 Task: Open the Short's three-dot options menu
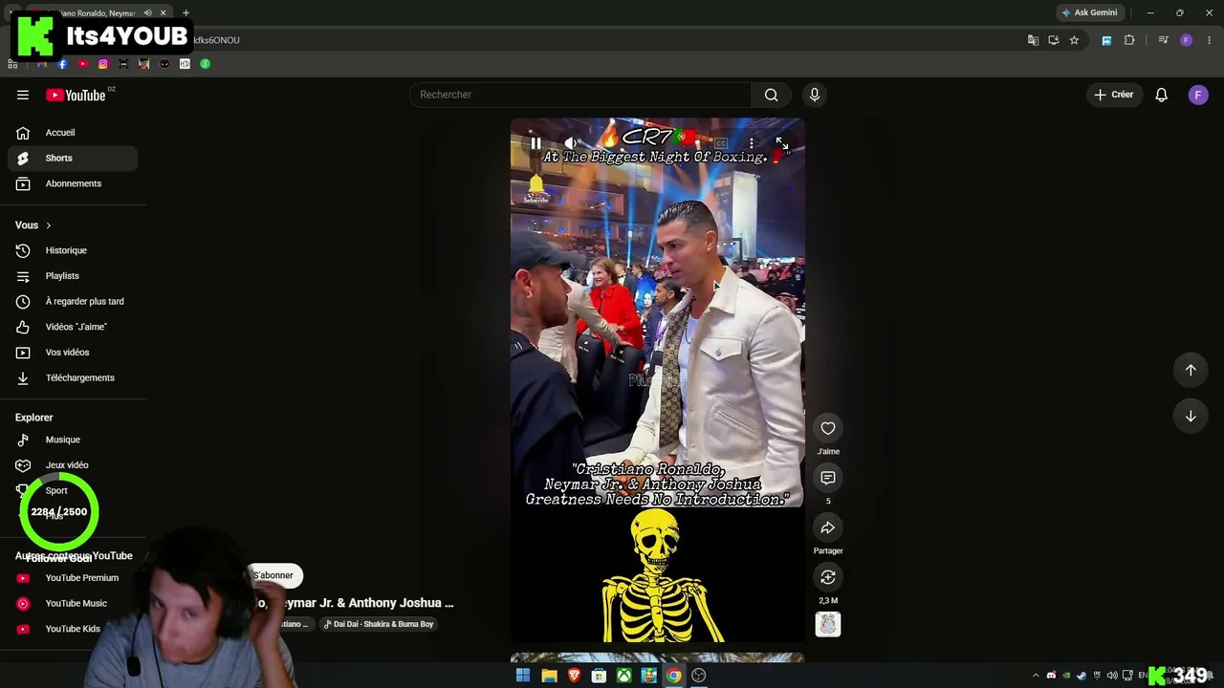click(x=752, y=143)
